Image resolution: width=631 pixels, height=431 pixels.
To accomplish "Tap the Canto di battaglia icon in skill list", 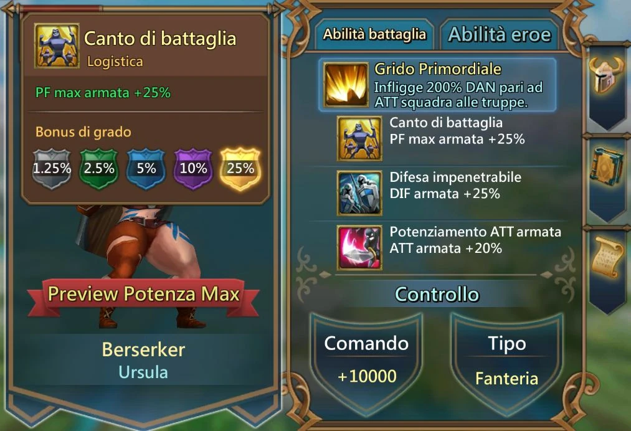I will [359, 138].
